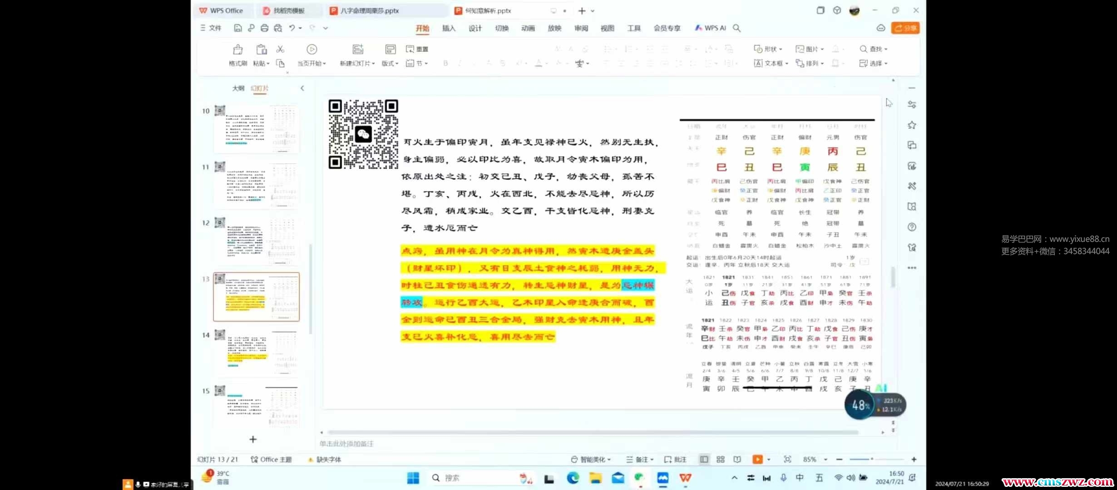
Task: Switch to slide sorter grid view
Action: (x=721, y=459)
